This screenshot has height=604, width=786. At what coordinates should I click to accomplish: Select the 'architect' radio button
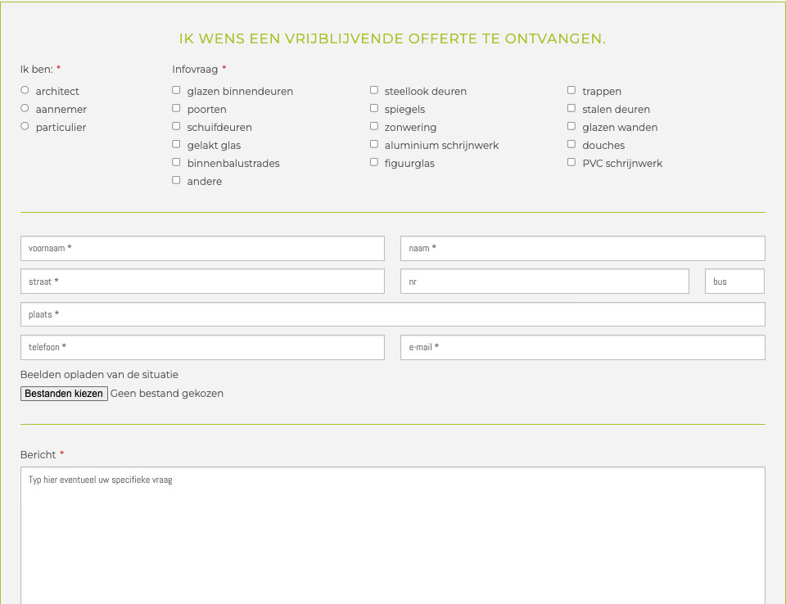(25, 90)
